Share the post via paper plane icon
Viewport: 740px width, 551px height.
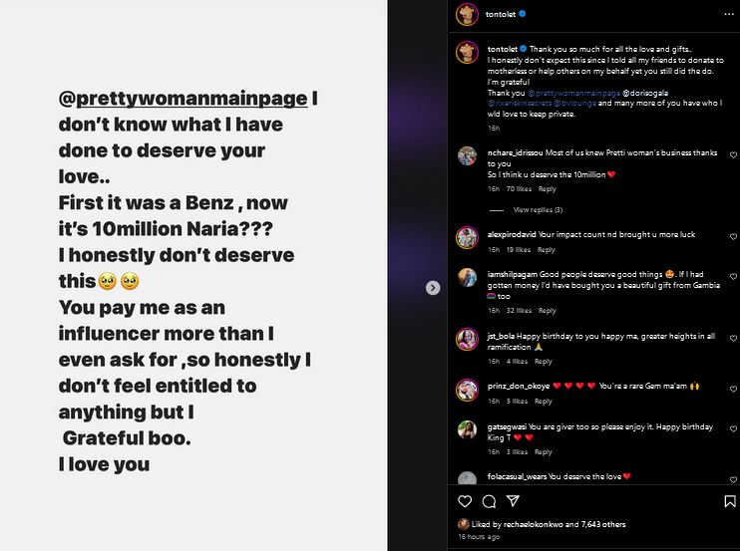[x=514, y=501]
